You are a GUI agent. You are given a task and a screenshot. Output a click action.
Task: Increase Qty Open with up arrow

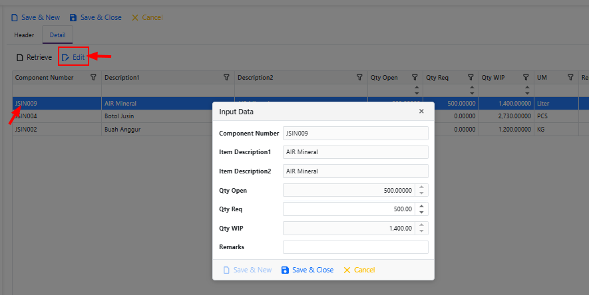point(421,187)
